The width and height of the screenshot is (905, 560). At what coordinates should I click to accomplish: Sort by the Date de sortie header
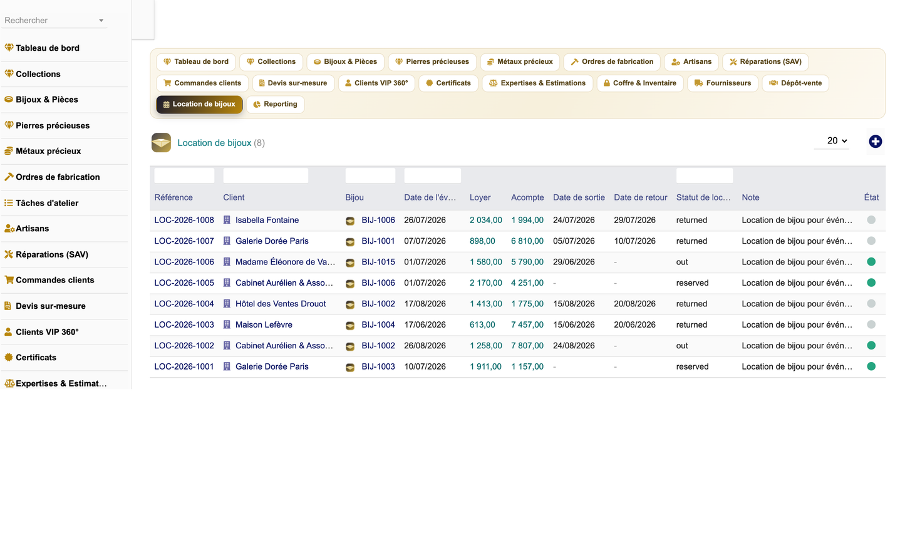click(579, 197)
